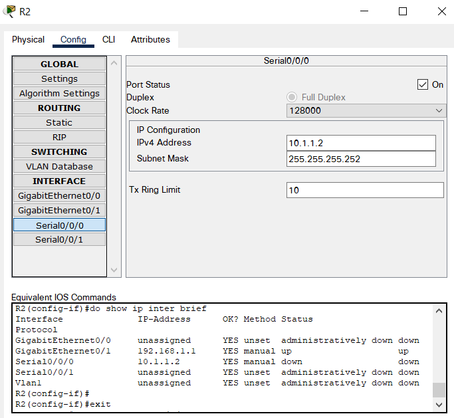
Task: Open Algorithm Settings
Action: (x=59, y=93)
